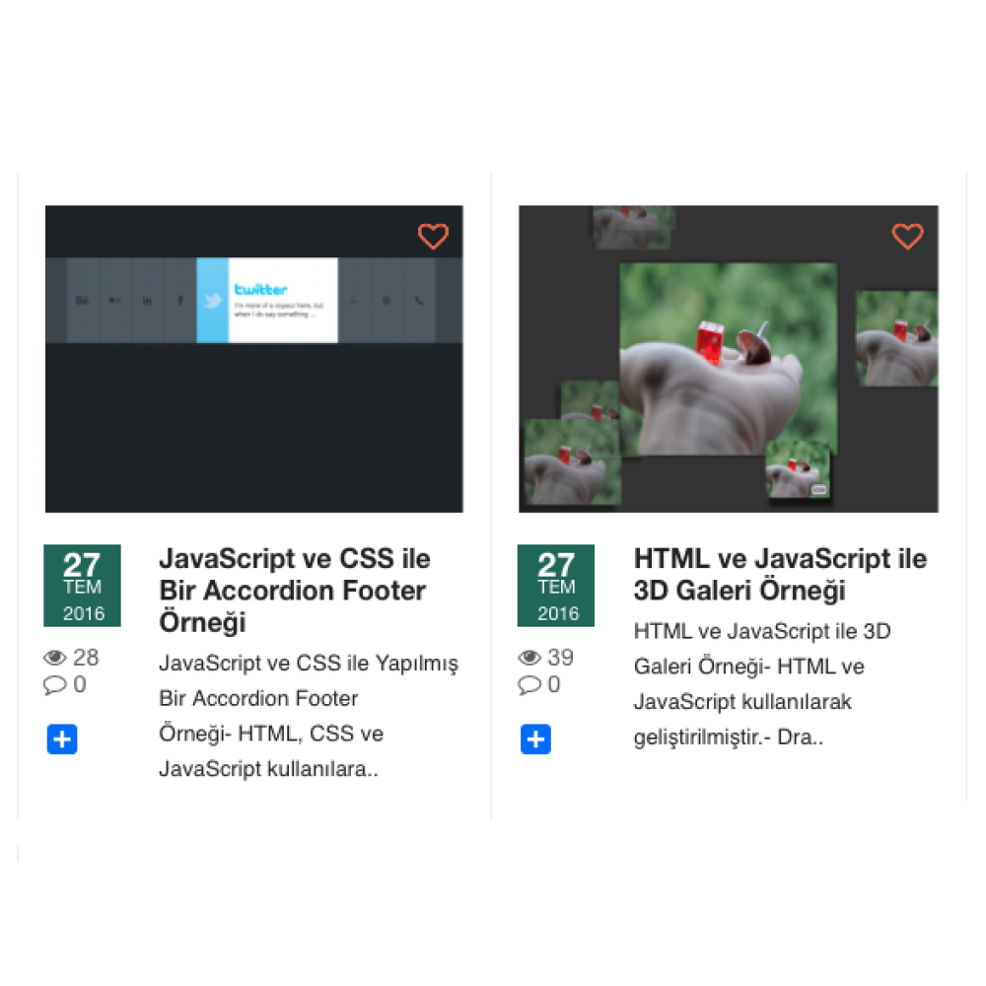Viewport: 986px width, 986px height.
Task: Click the blue share plus icon on left post
Action: click(x=62, y=739)
